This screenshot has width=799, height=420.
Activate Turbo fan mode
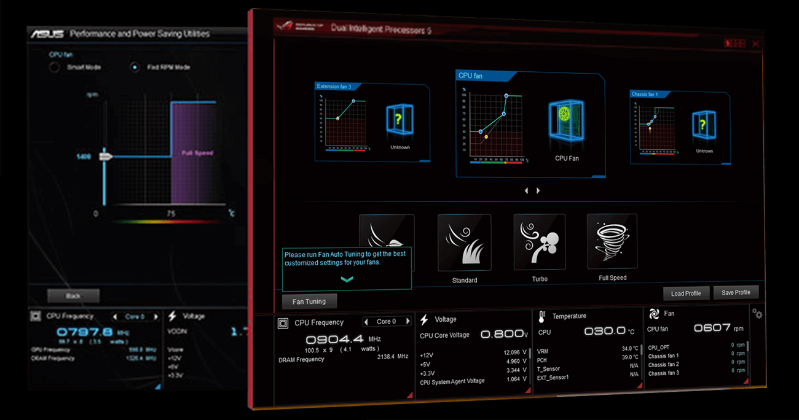coord(539,241)
